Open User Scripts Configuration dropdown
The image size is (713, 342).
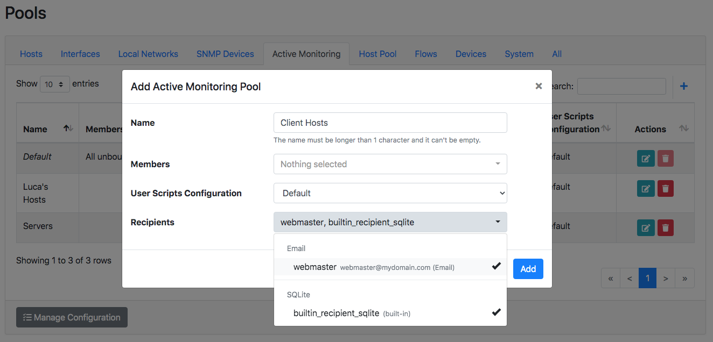(x=390, y=193)
